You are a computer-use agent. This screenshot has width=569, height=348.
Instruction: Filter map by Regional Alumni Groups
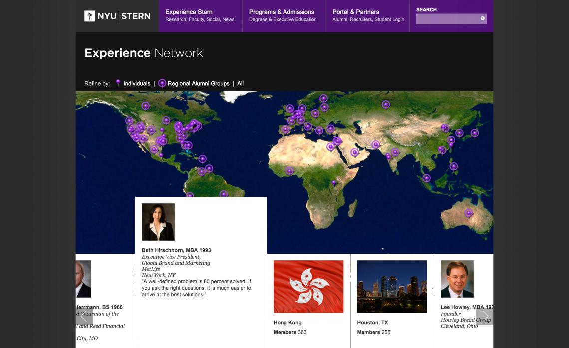pyautogui.click(x=199, y=83)
